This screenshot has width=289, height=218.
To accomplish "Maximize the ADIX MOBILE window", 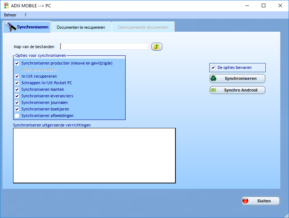I will tap(264, 5).
